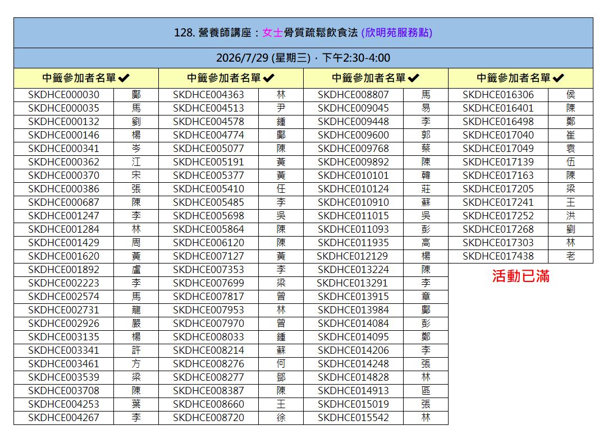Viewport: 608px width, 439px height.
Task: Click the checkmark in the header above SKDHCE004363
Action: [269, 78]
